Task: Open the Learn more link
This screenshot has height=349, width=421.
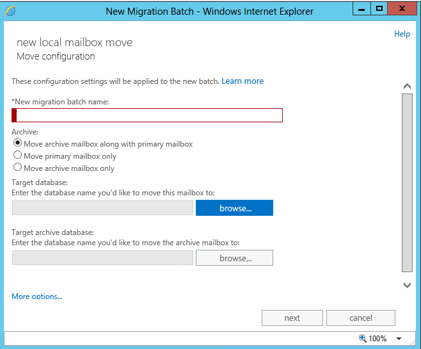Action: [x=242, y=81]
